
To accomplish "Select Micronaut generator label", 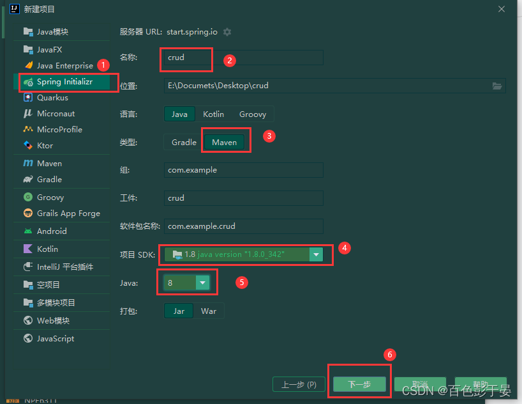I will click(56, 114).
